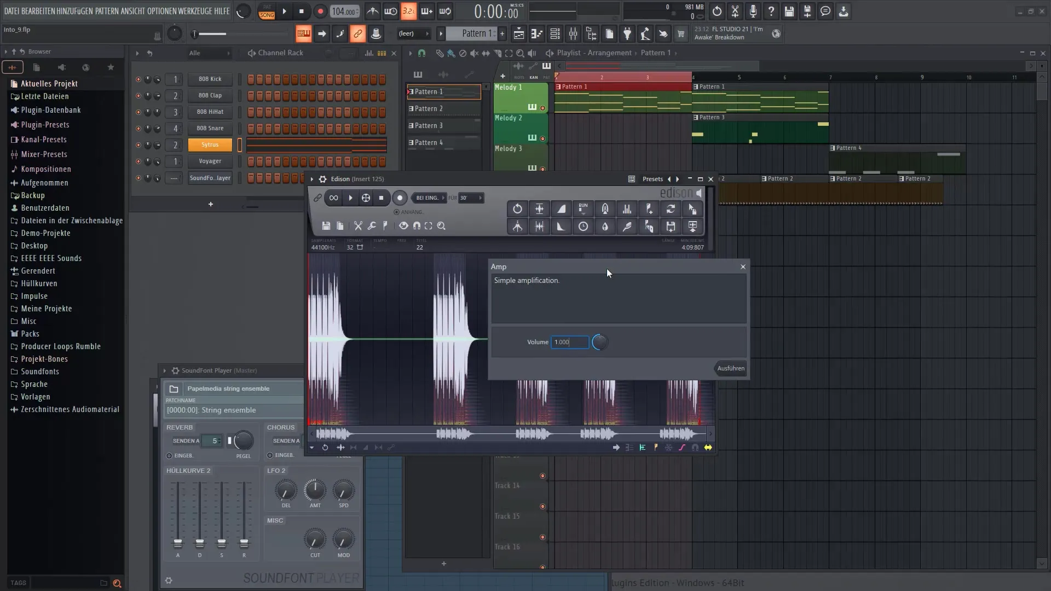Open the Alle channel filter dropdown
This screenshot has height=591, width=1051.
point(209,53)
